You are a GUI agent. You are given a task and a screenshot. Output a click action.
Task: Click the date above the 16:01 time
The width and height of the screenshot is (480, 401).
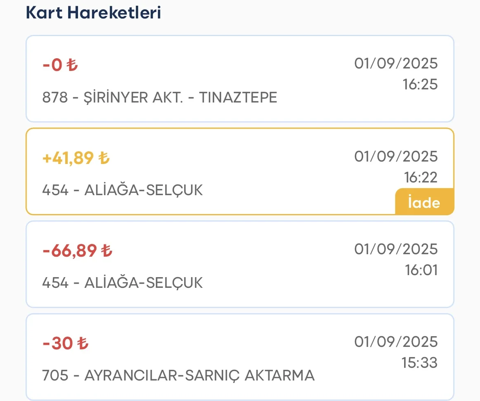click(396, 249)
